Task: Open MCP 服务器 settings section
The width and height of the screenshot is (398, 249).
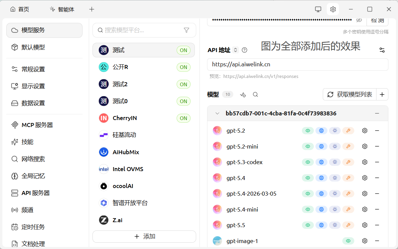Action: click(44, 125)
